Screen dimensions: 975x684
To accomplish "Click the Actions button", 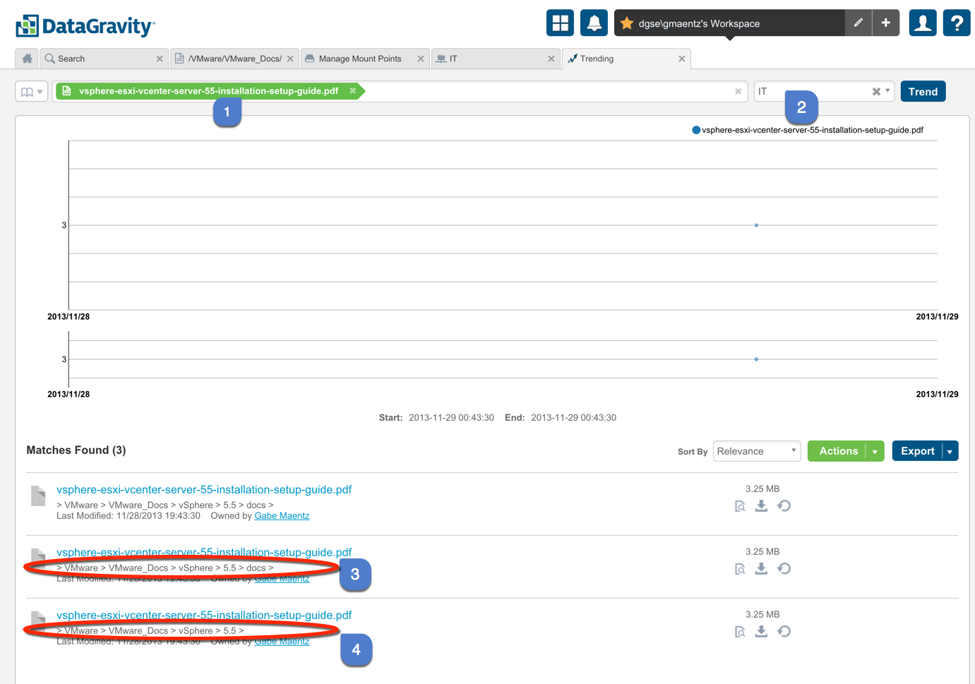I will pyautogui.click(x=838, y=451).
